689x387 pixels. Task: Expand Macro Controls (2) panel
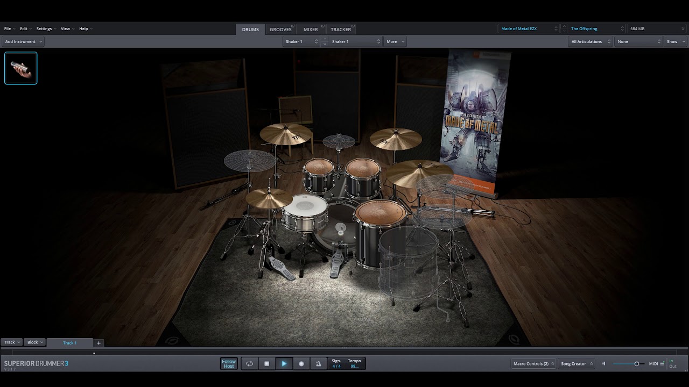tap(533, 364)
